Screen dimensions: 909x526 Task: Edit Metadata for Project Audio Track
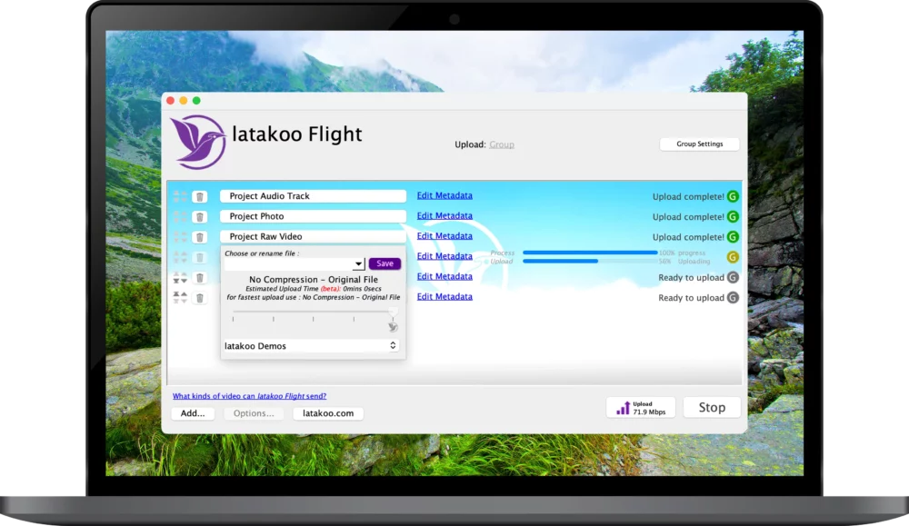coord(445,195)
